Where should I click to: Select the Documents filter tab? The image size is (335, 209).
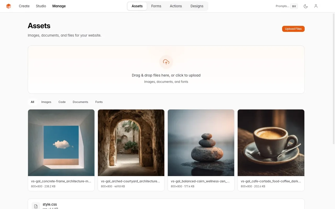click(80, 102)
